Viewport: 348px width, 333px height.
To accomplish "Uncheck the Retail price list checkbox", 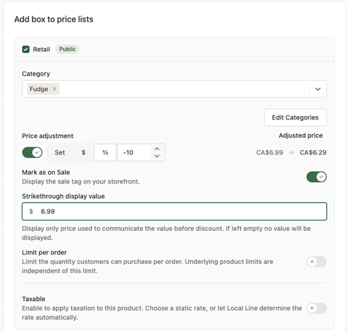I will 26,49.
